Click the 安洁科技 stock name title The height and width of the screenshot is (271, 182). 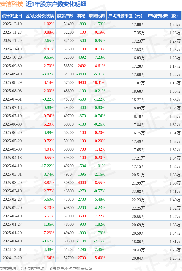[11, 4]
